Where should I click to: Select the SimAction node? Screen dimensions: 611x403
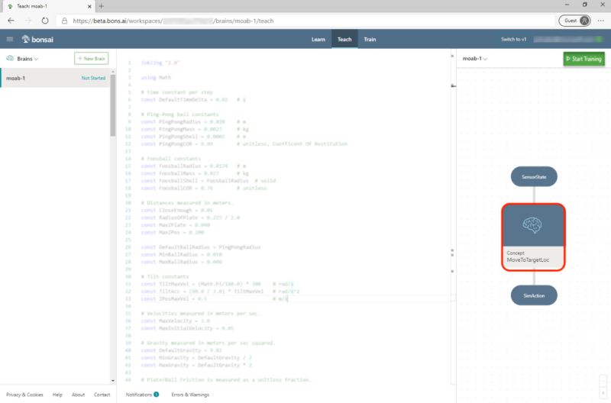pyautogui.click(x=534, y=295)
